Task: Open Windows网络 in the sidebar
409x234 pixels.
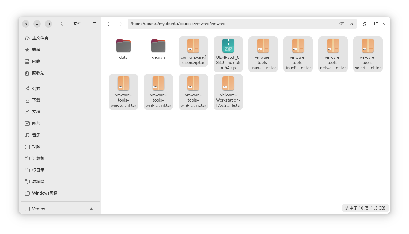Action: point(60,193)
